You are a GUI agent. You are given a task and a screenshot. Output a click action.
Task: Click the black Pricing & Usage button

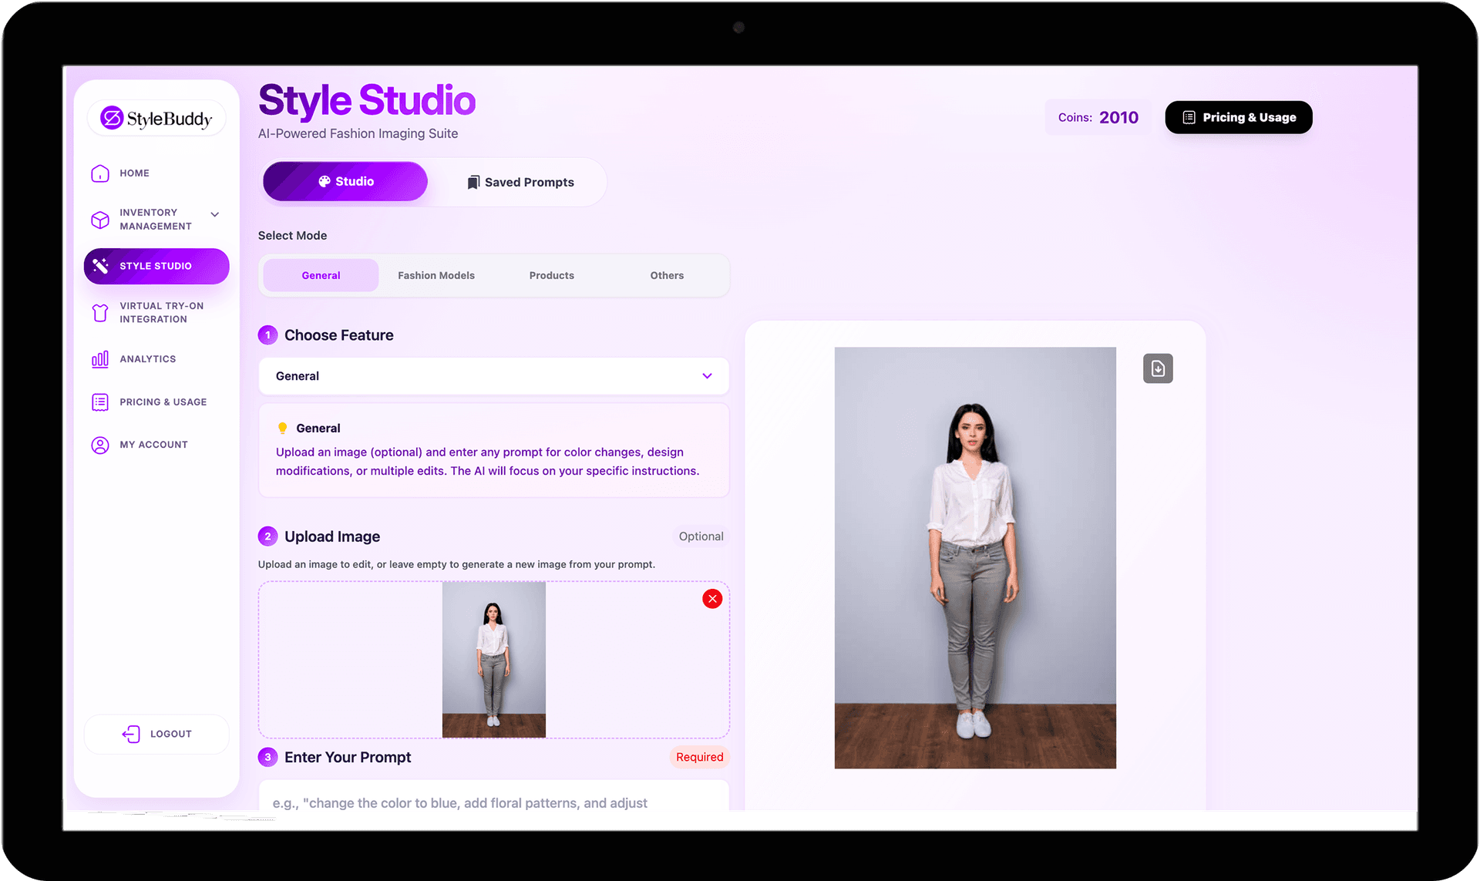1238,118
